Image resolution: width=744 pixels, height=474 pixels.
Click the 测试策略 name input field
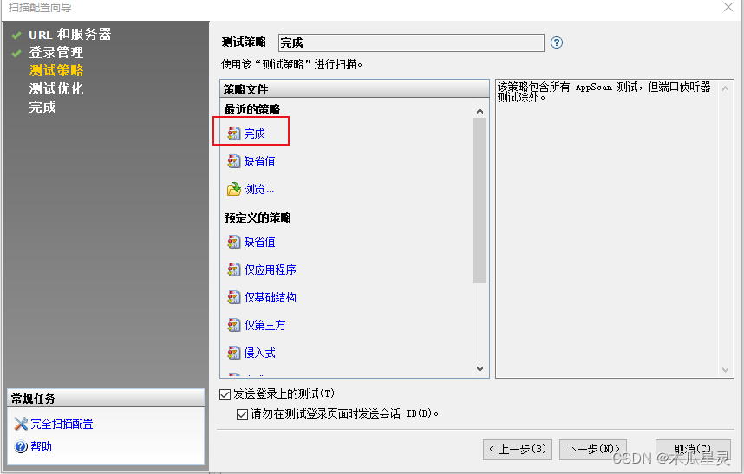point(411,42)
